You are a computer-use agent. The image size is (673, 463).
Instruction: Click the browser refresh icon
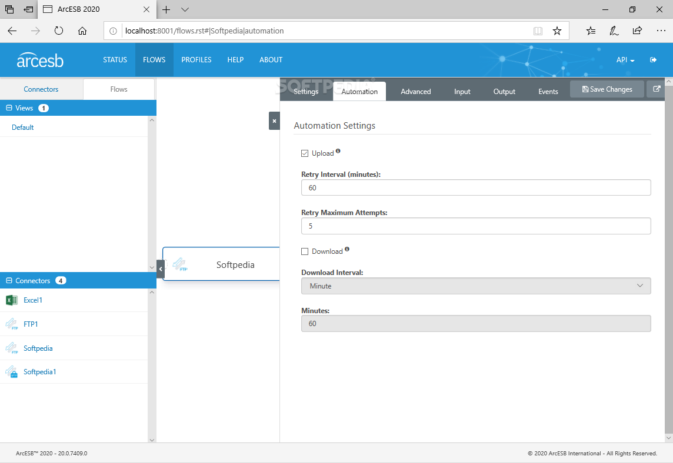(59, 31)
